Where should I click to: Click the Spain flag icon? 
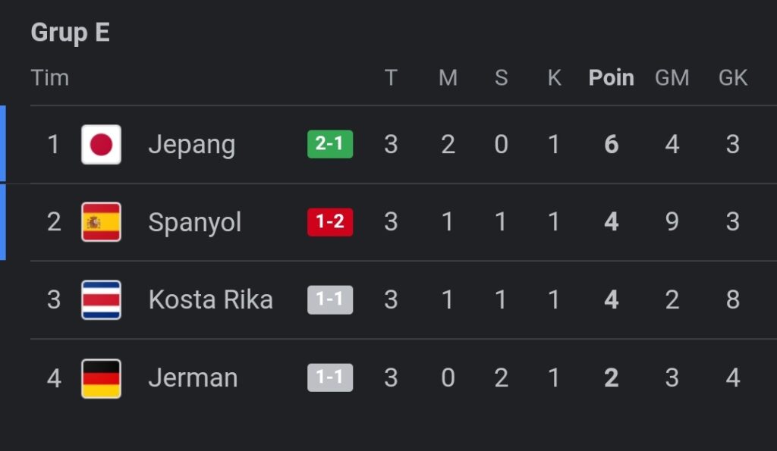tap(101, 222)
